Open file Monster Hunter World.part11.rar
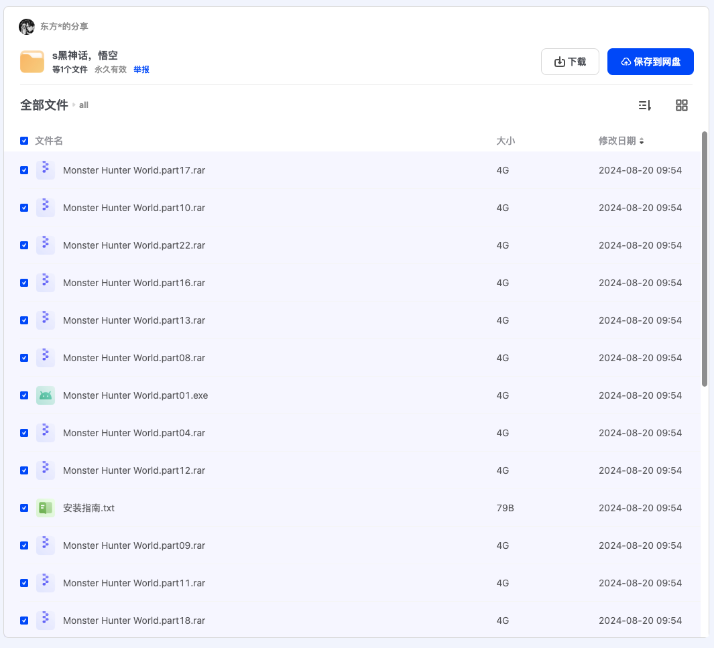714x648 pixels. click(134, 583)
